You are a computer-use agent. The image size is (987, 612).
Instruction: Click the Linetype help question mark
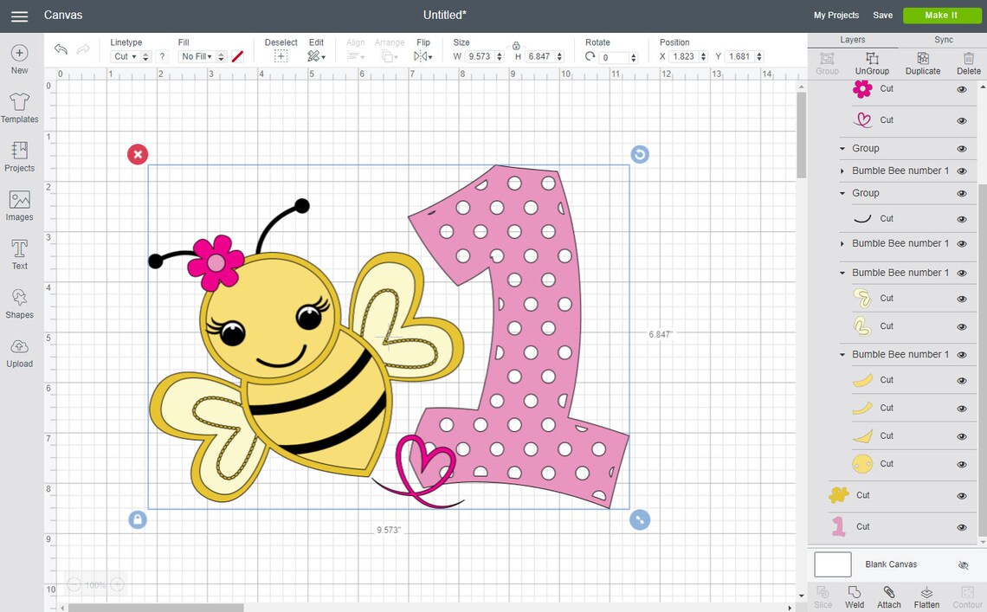163,56
